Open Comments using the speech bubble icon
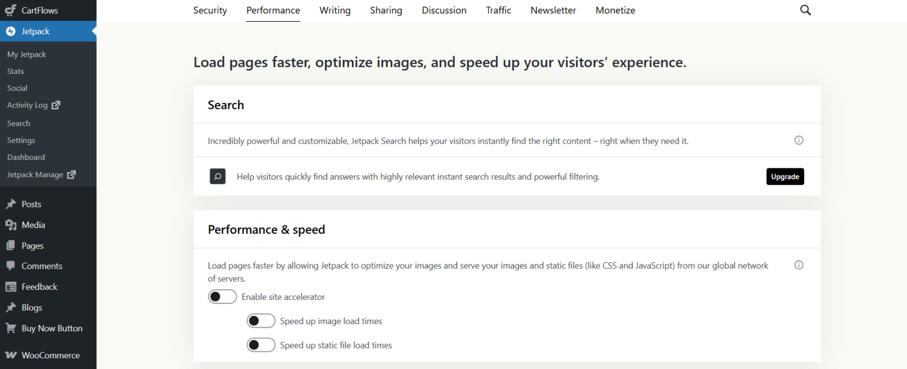Image resolution: width=907 pixels, height=369 pixels. click(10, 266)
